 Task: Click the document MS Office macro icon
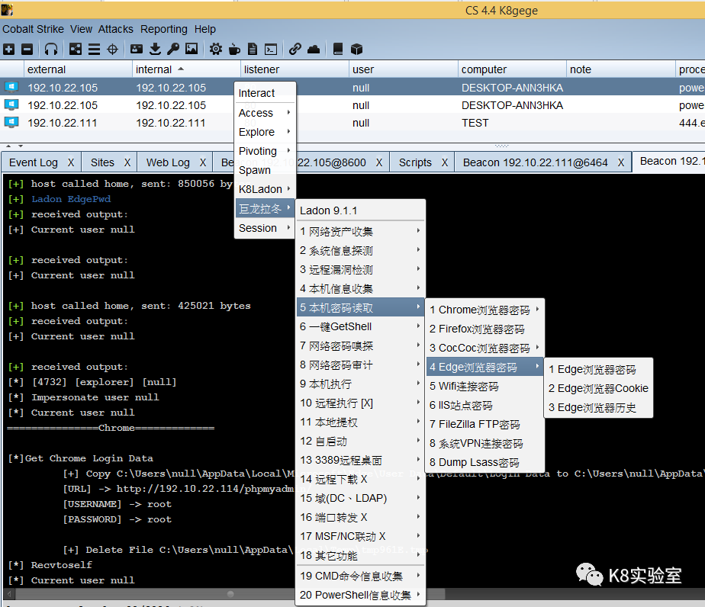253,49
